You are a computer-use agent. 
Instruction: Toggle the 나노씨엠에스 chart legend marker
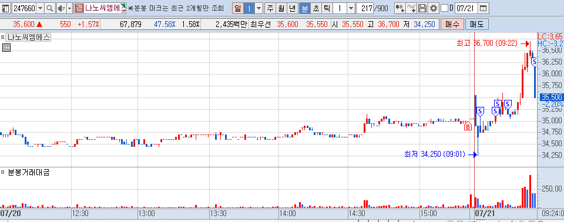tap(2, 36)
